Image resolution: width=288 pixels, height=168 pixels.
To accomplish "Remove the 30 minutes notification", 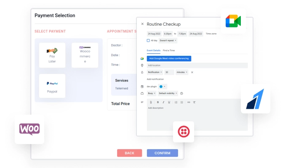I will coord(192,72).
